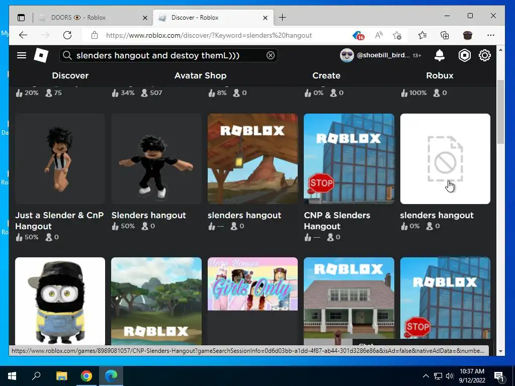Reload the current page

67,35
